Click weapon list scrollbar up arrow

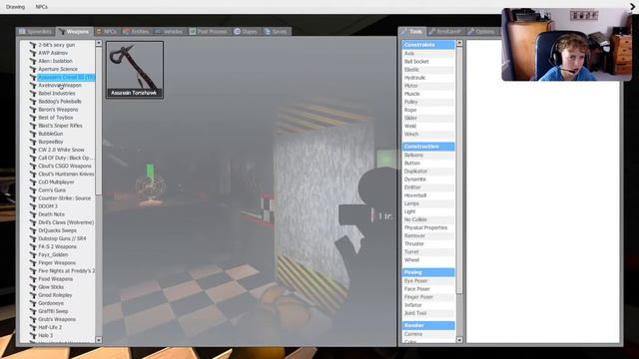(99, 43)
